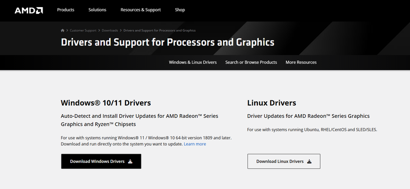This screenshot has width=410, height=189.
Task: Click the Linux Drivers heading
Action: point(272,103)
